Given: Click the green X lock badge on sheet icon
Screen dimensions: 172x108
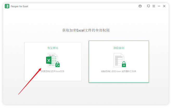Looking at the screenshot, I should tap(124, 64).
